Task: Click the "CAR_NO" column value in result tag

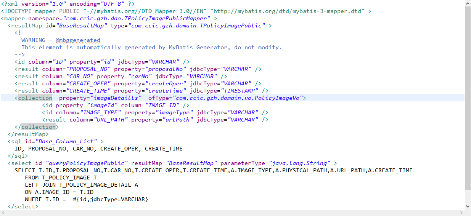Action: pyautogui.click(x=80, y=76)
